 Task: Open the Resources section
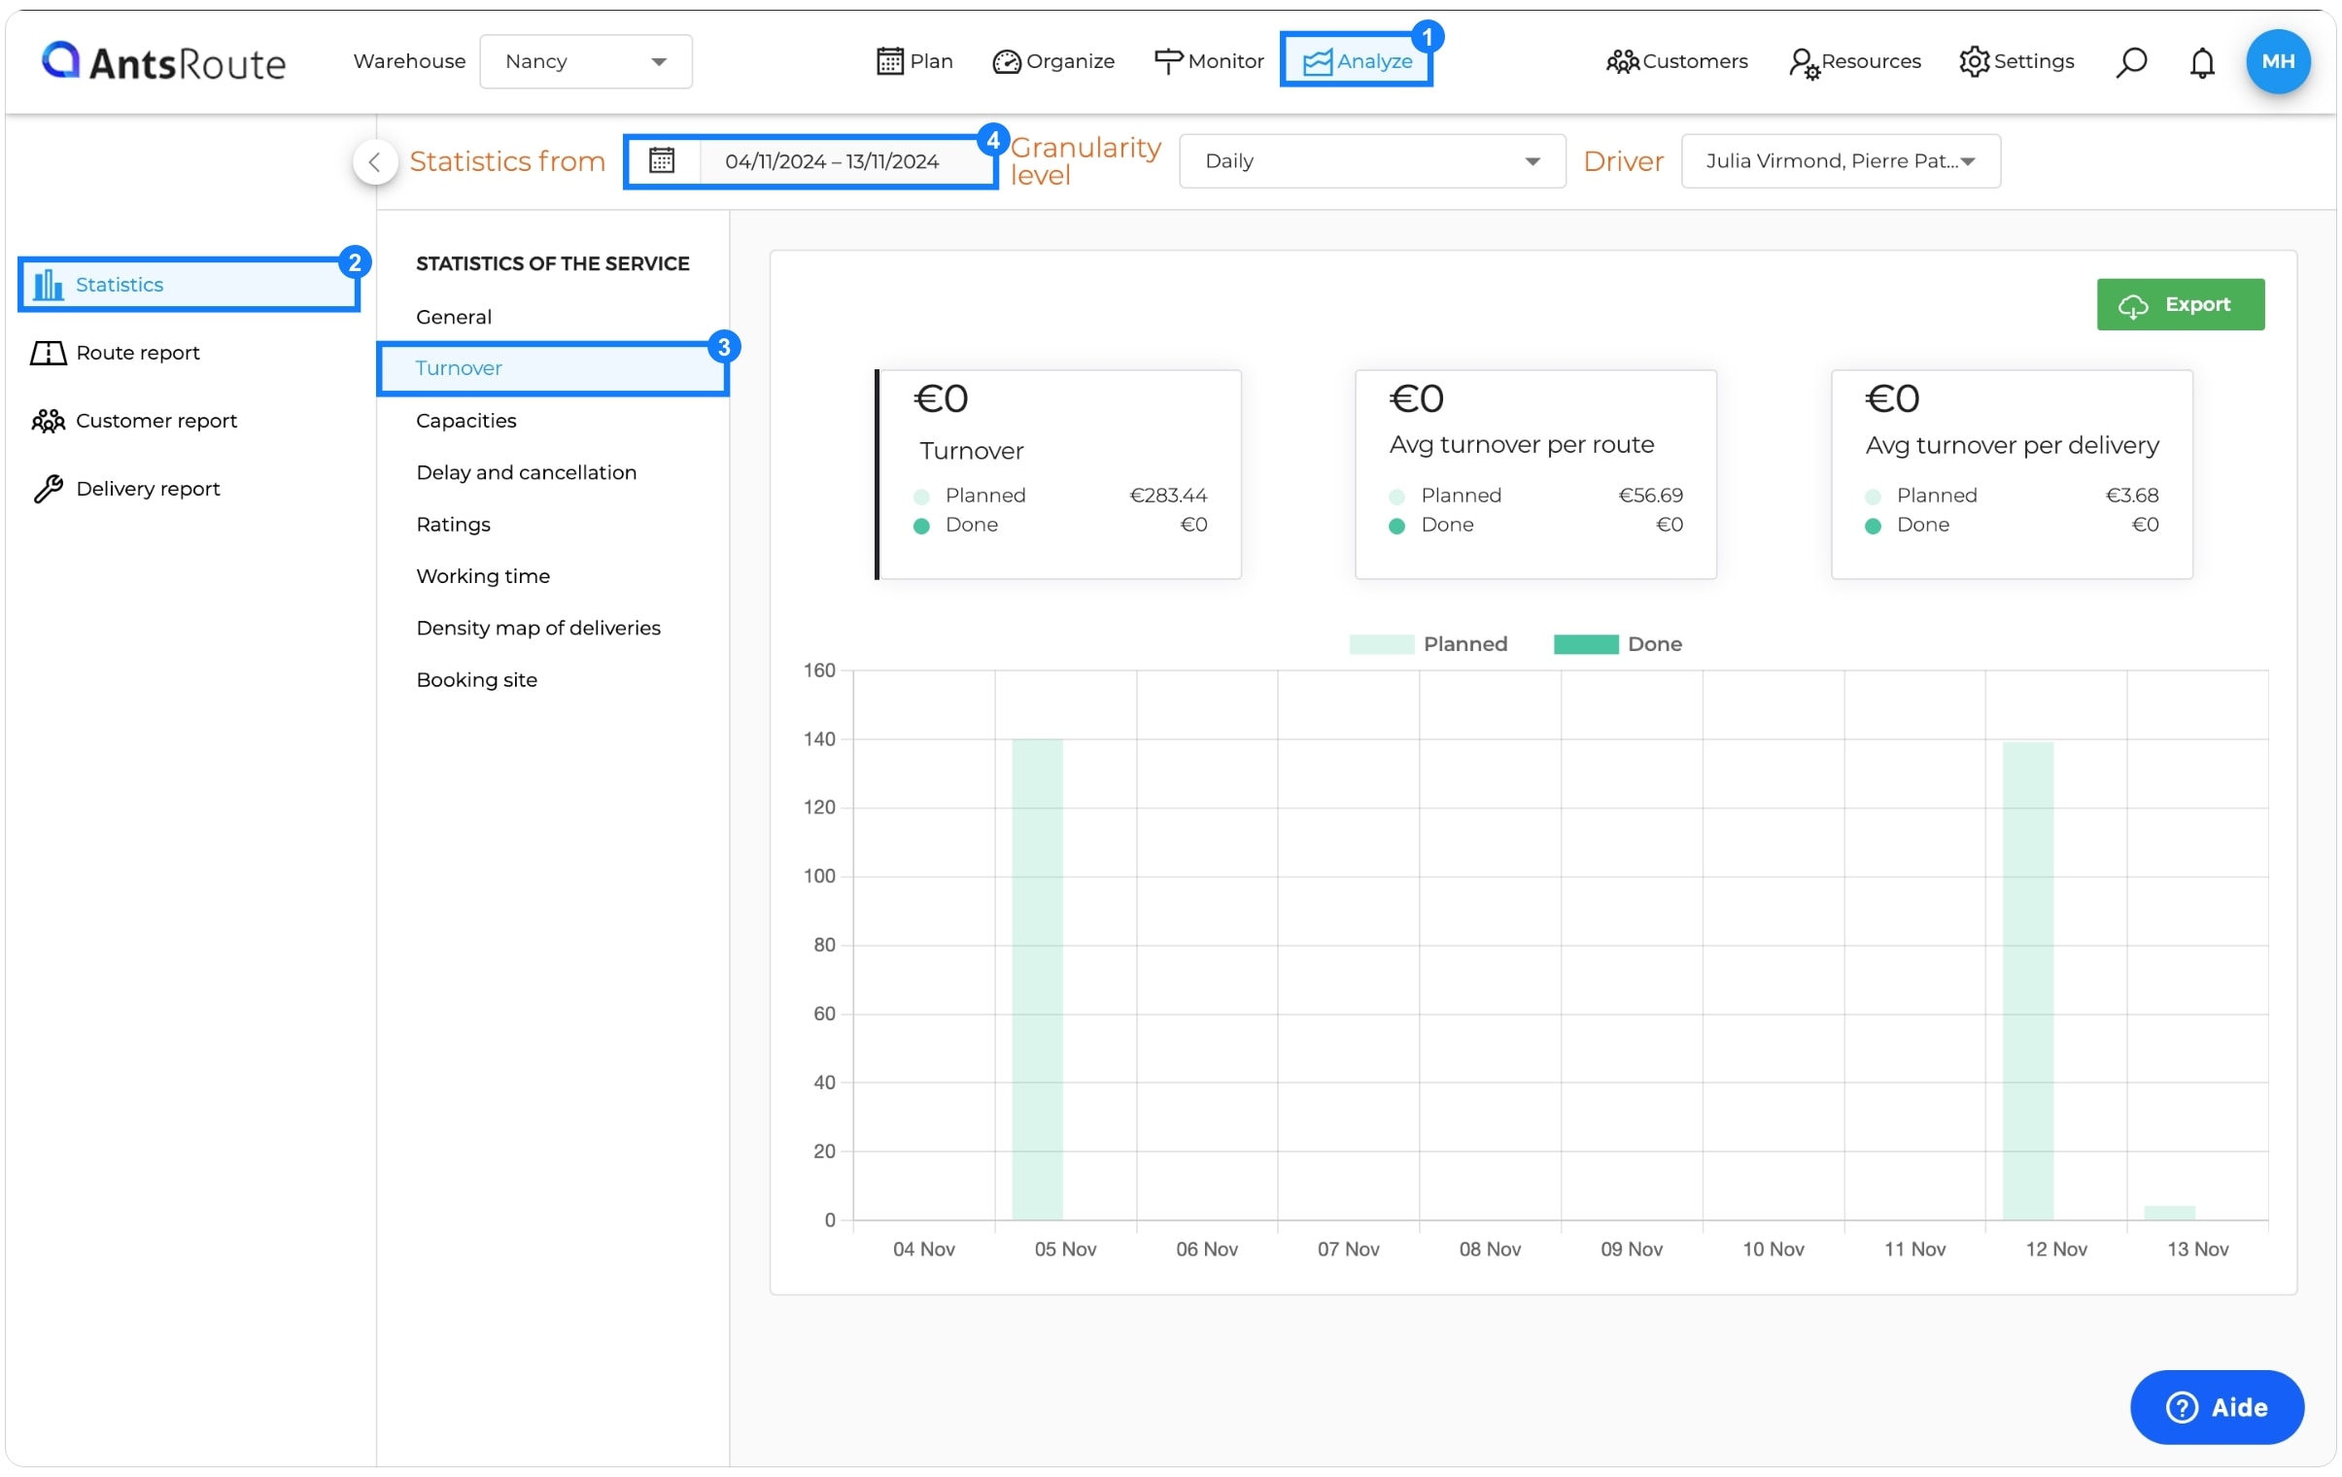click(1855, 61)
